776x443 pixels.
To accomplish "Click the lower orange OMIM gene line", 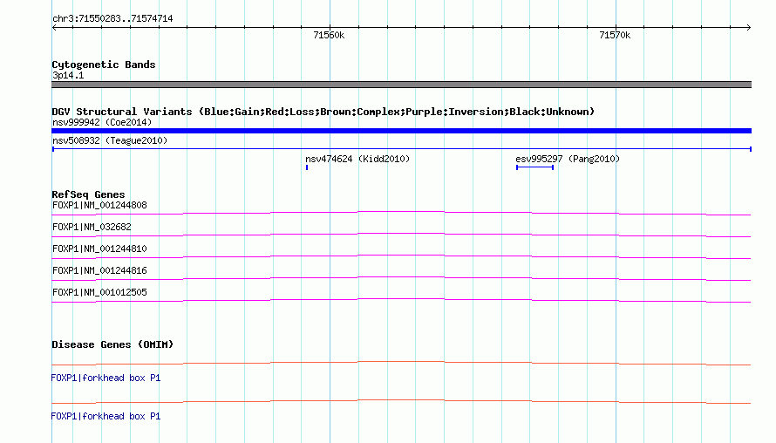I will point(401,400).
